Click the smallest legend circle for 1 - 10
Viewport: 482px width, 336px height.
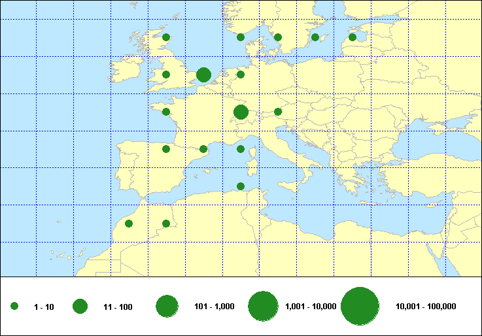click(14, 306)
